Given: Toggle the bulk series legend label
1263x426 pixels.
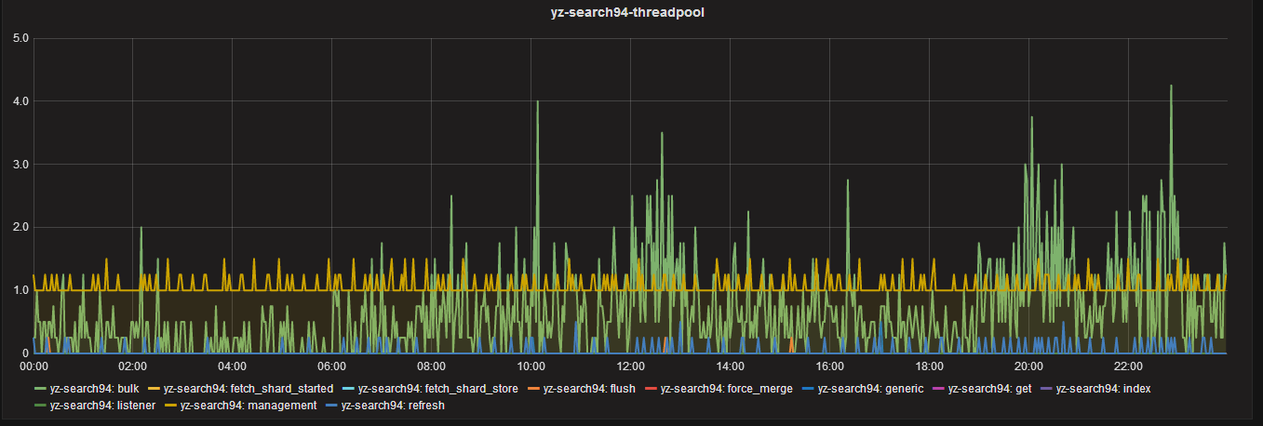Looking at the screenshot, I should (93, 389).
